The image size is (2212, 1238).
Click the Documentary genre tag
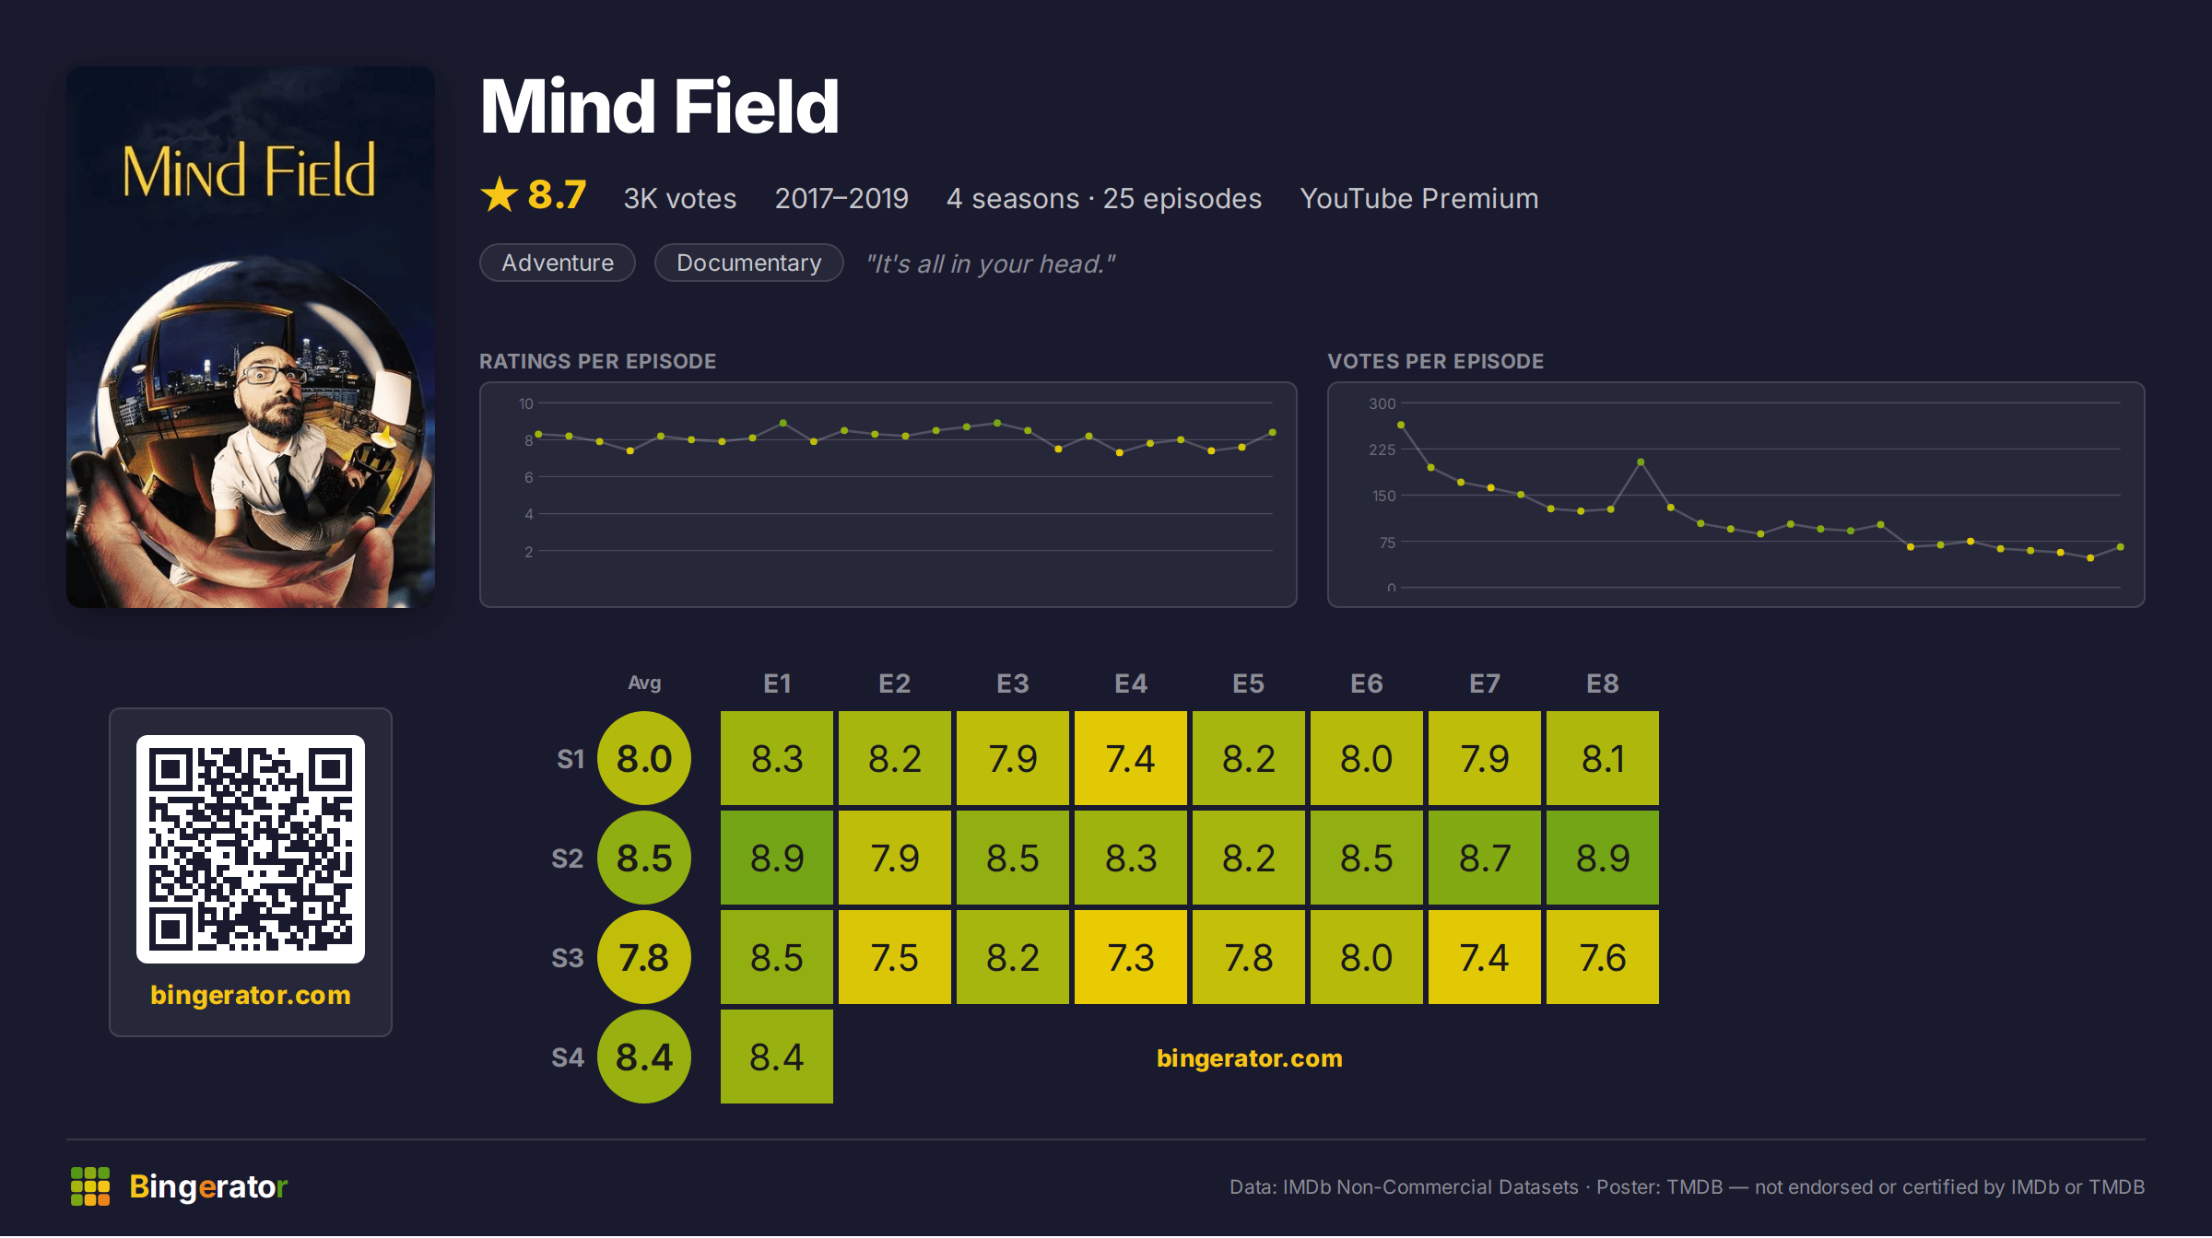click(x=749, y=263)
